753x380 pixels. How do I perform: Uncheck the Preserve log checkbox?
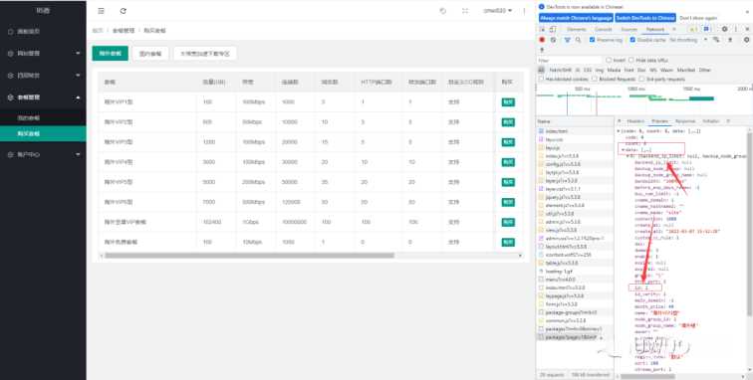(x=592, y=40)
